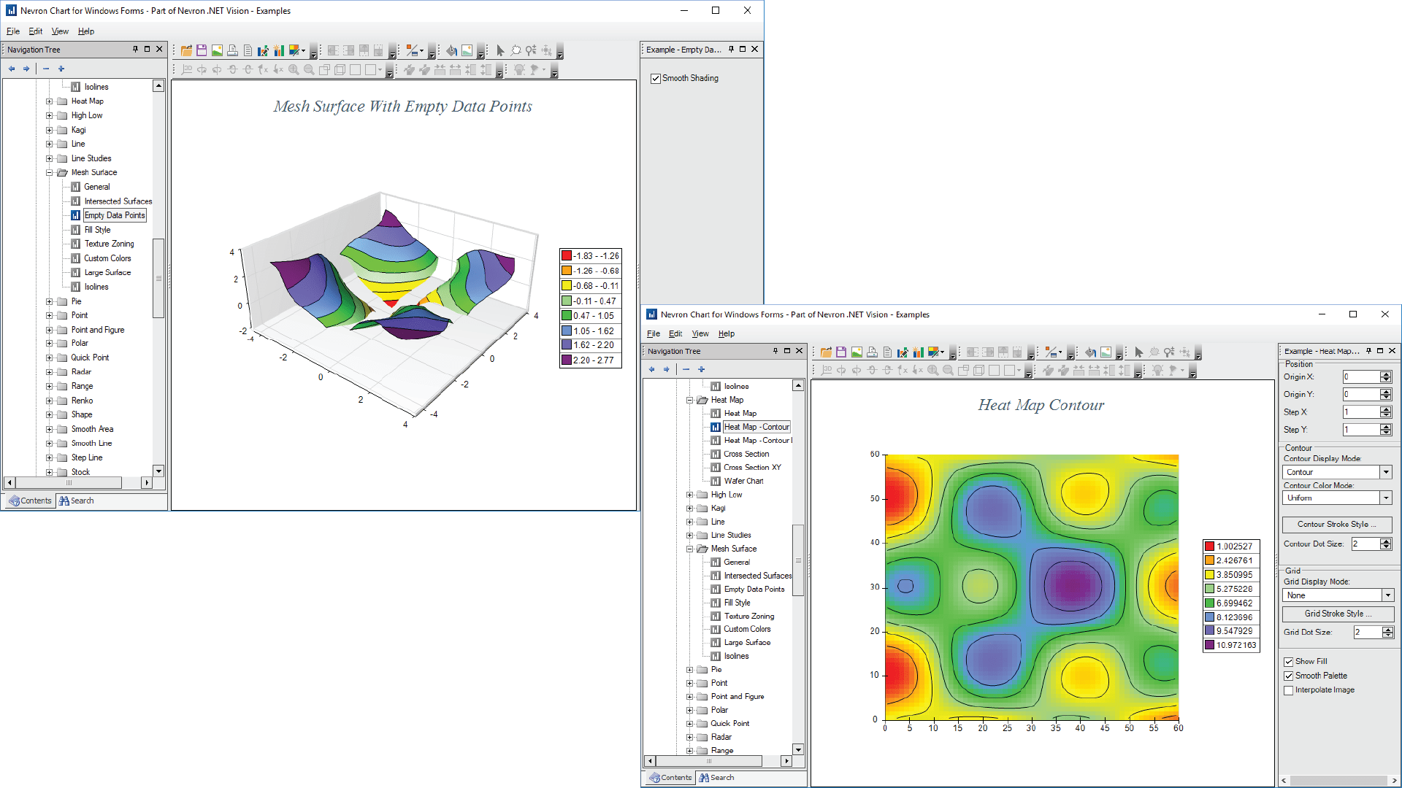Expand the Pie folder in the Mesh Surface window's tree

[50, 301]
